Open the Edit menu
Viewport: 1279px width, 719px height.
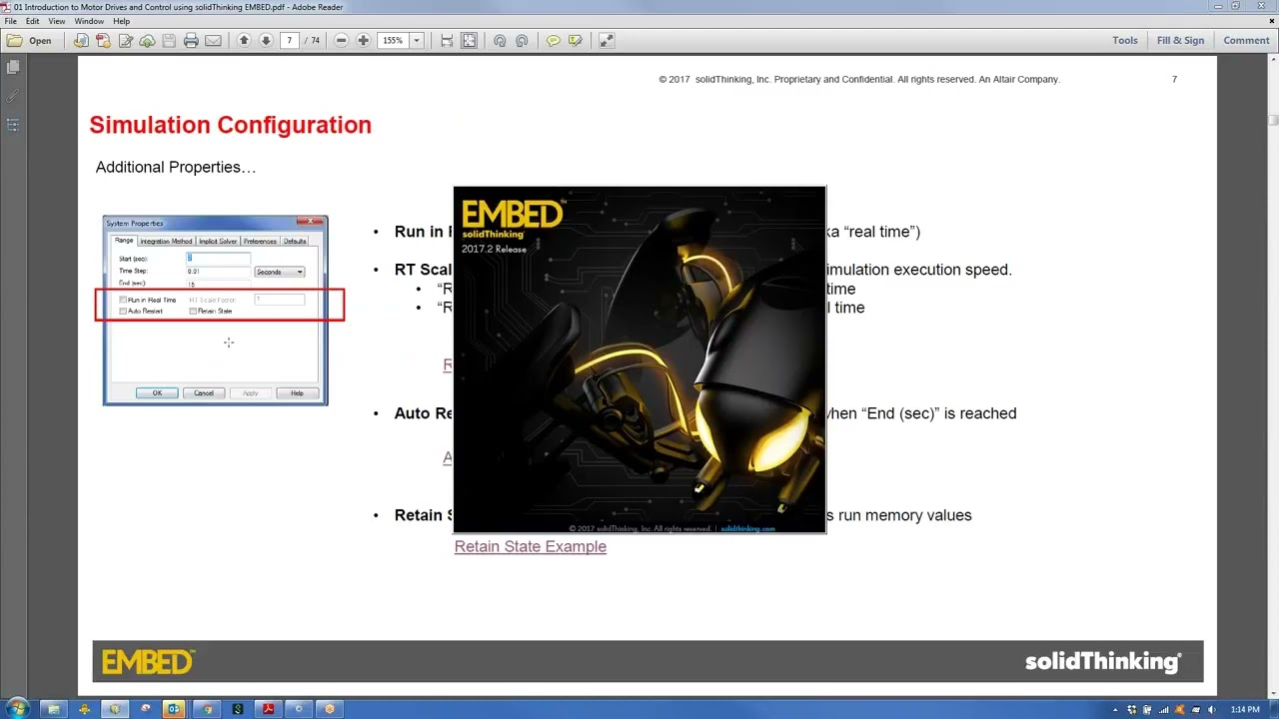coord(33,21)
